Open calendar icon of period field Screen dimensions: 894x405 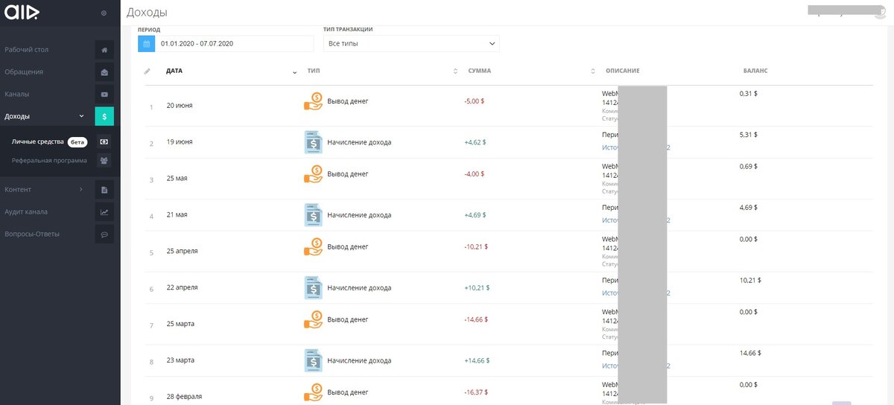point(147,44)
